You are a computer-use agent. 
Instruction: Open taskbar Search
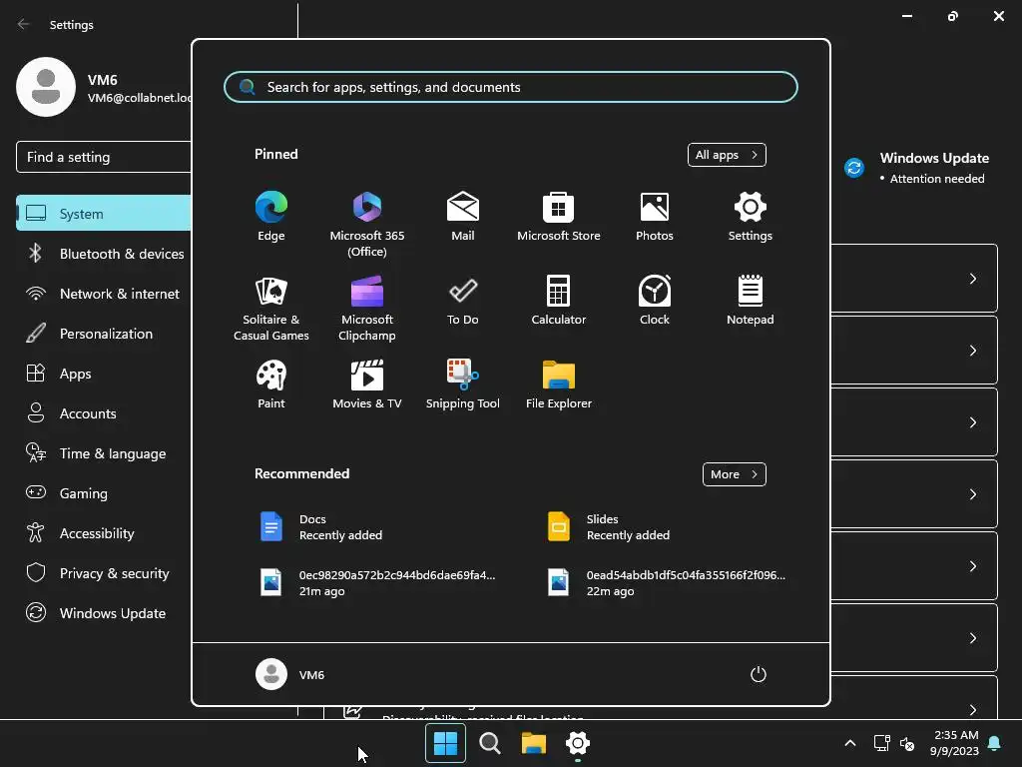489,743
